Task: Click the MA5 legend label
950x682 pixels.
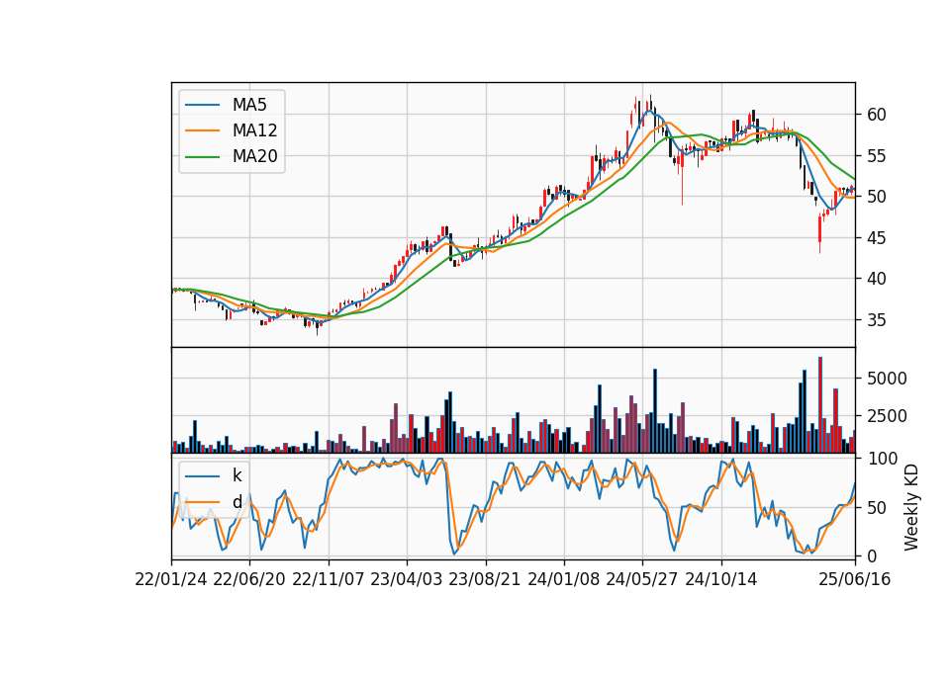Action: tap(249, 105)
